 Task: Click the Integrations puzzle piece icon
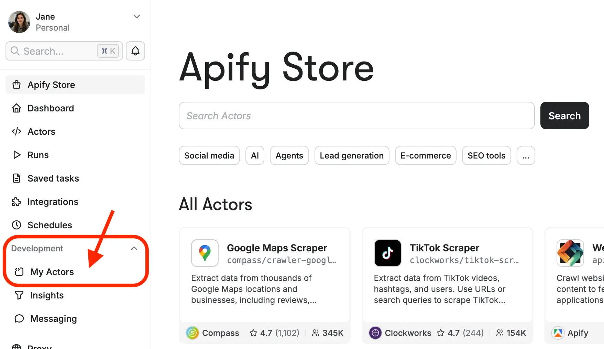(x=17, y=201)
